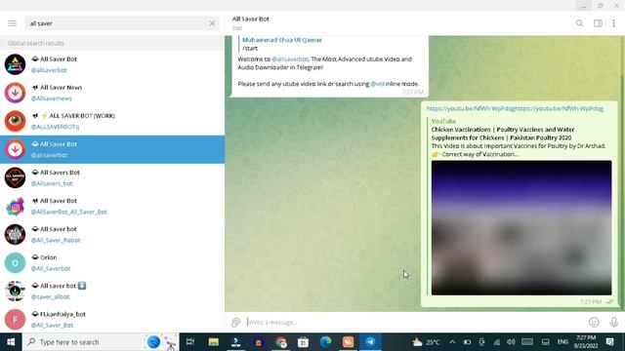Click the @allsaverbot mention in welcome message
This screenshot has height=351, width=625.
pyautogui.click(x=290, y=58)
